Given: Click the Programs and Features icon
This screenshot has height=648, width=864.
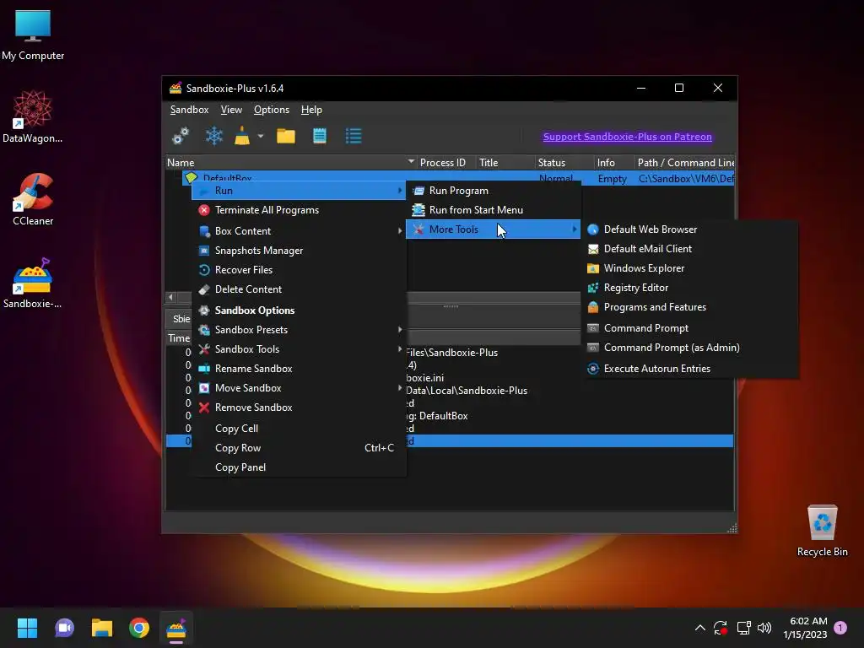Looking at the screenshot, I should pyautogui.click(x=593, y=307).
